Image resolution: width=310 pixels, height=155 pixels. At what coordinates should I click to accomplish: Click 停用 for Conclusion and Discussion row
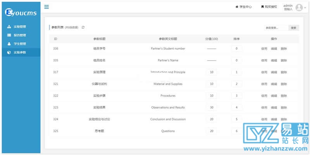[x=264, y=119]
